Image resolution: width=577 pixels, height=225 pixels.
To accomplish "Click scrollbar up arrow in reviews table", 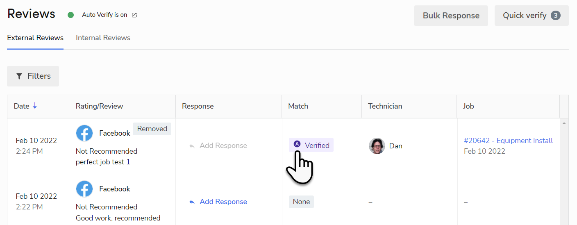I will 564,123.
